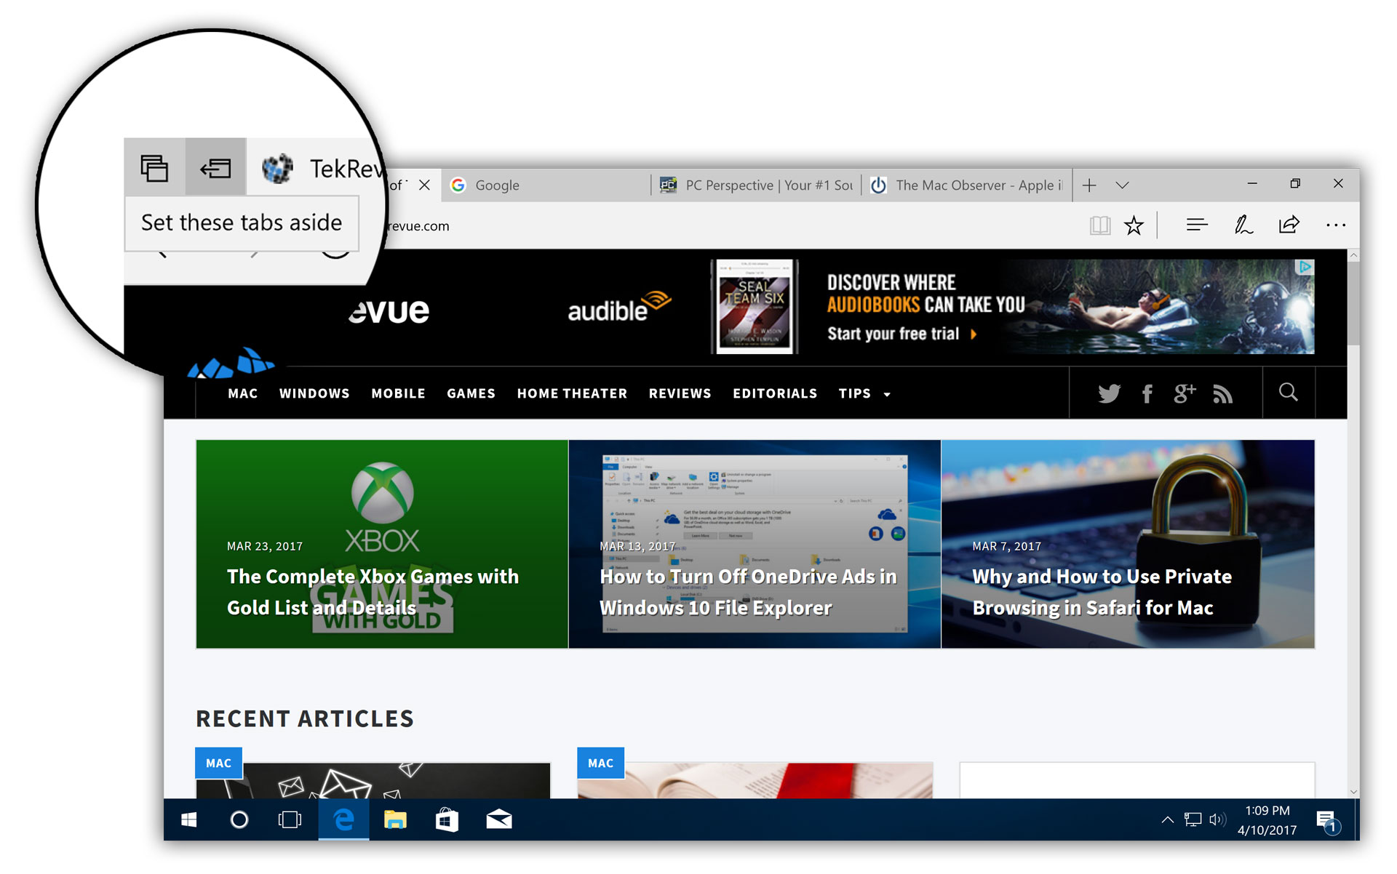Open the Hub lines icon
Image resolution: width=1397 pixels, height=874 pixels.
click(x=1197, y=225)
